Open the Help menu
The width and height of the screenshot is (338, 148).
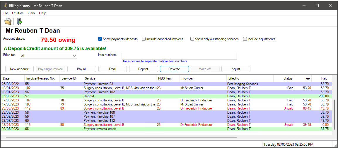pos(42,13)
